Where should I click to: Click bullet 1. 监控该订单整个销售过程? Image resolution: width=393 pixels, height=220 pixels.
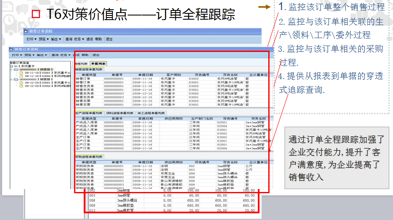click(331, 7)
